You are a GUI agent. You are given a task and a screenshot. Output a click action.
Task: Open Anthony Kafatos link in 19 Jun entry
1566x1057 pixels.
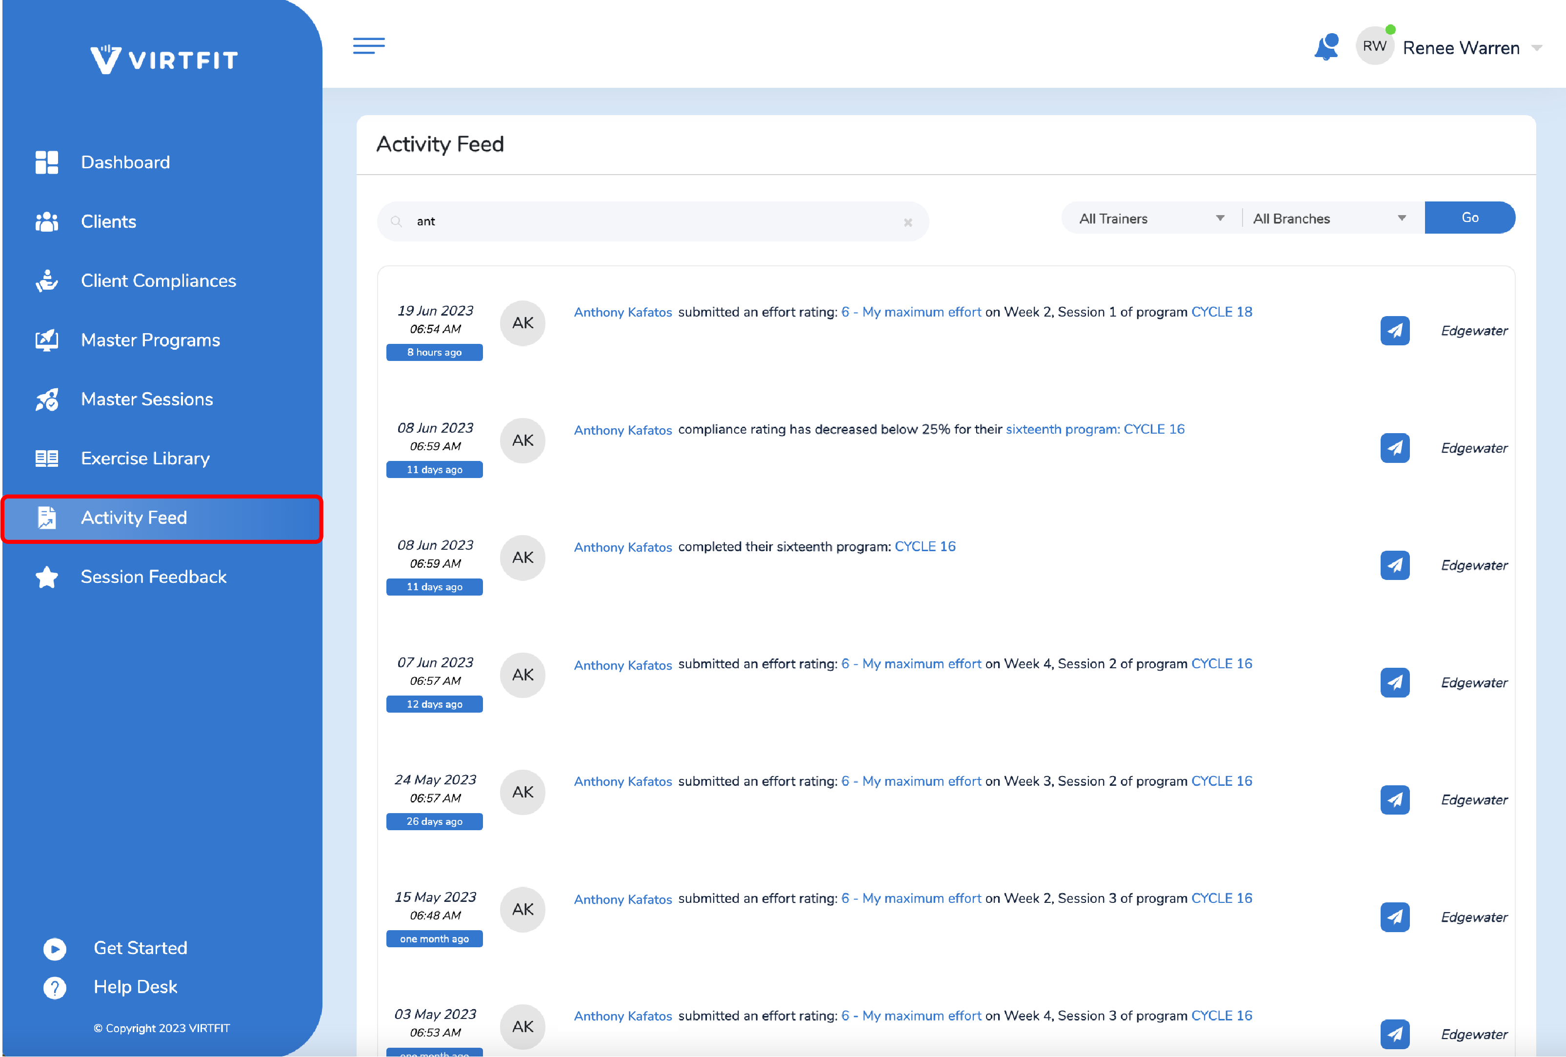coord(622,312)
